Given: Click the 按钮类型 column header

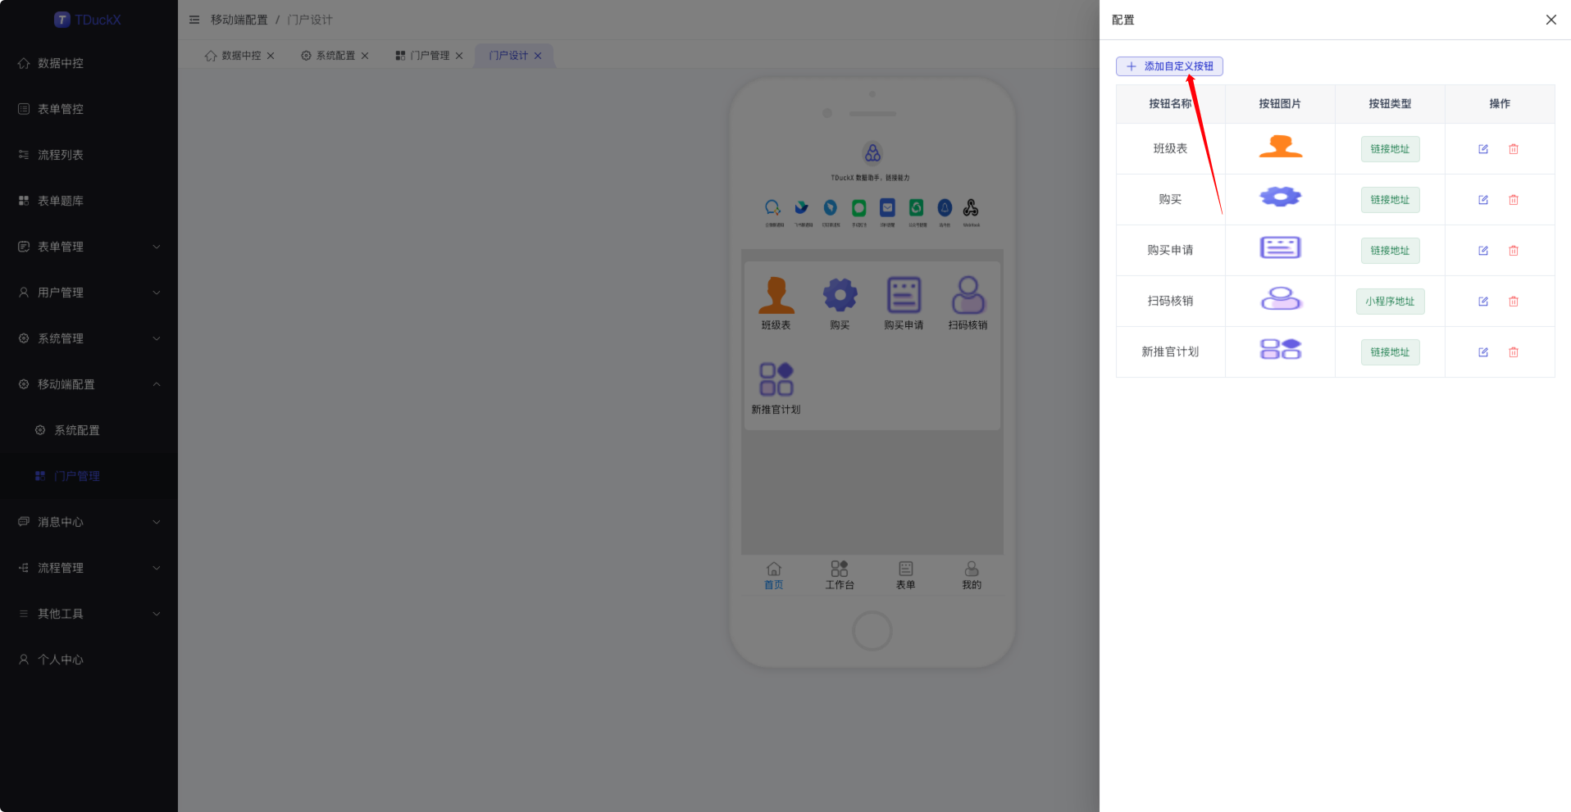Looking at the screenshot, I should click(1390, 104).
